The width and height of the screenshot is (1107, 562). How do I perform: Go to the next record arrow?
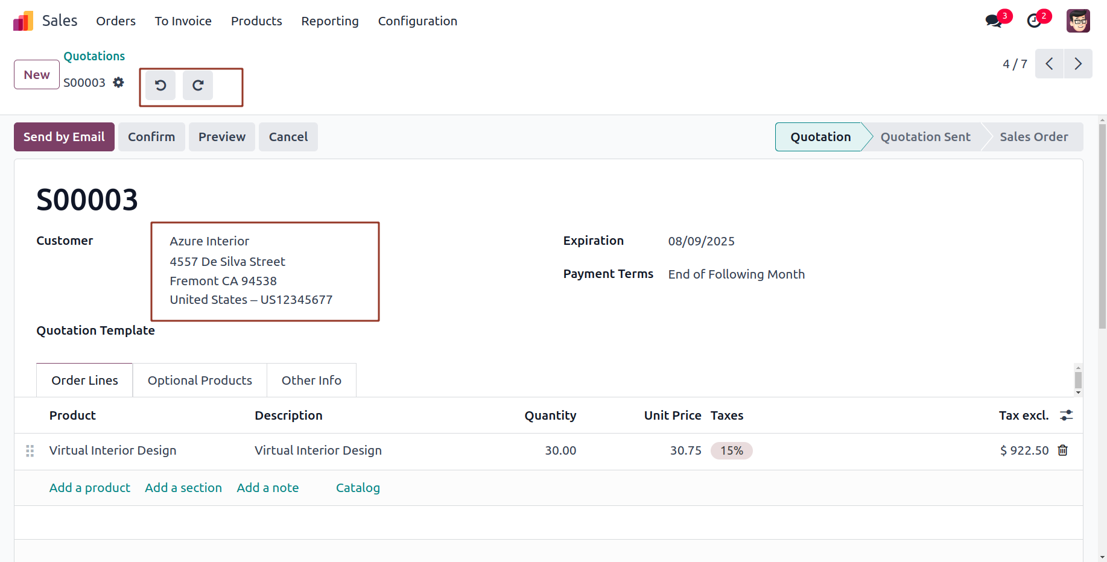[x=1078, y=64]
